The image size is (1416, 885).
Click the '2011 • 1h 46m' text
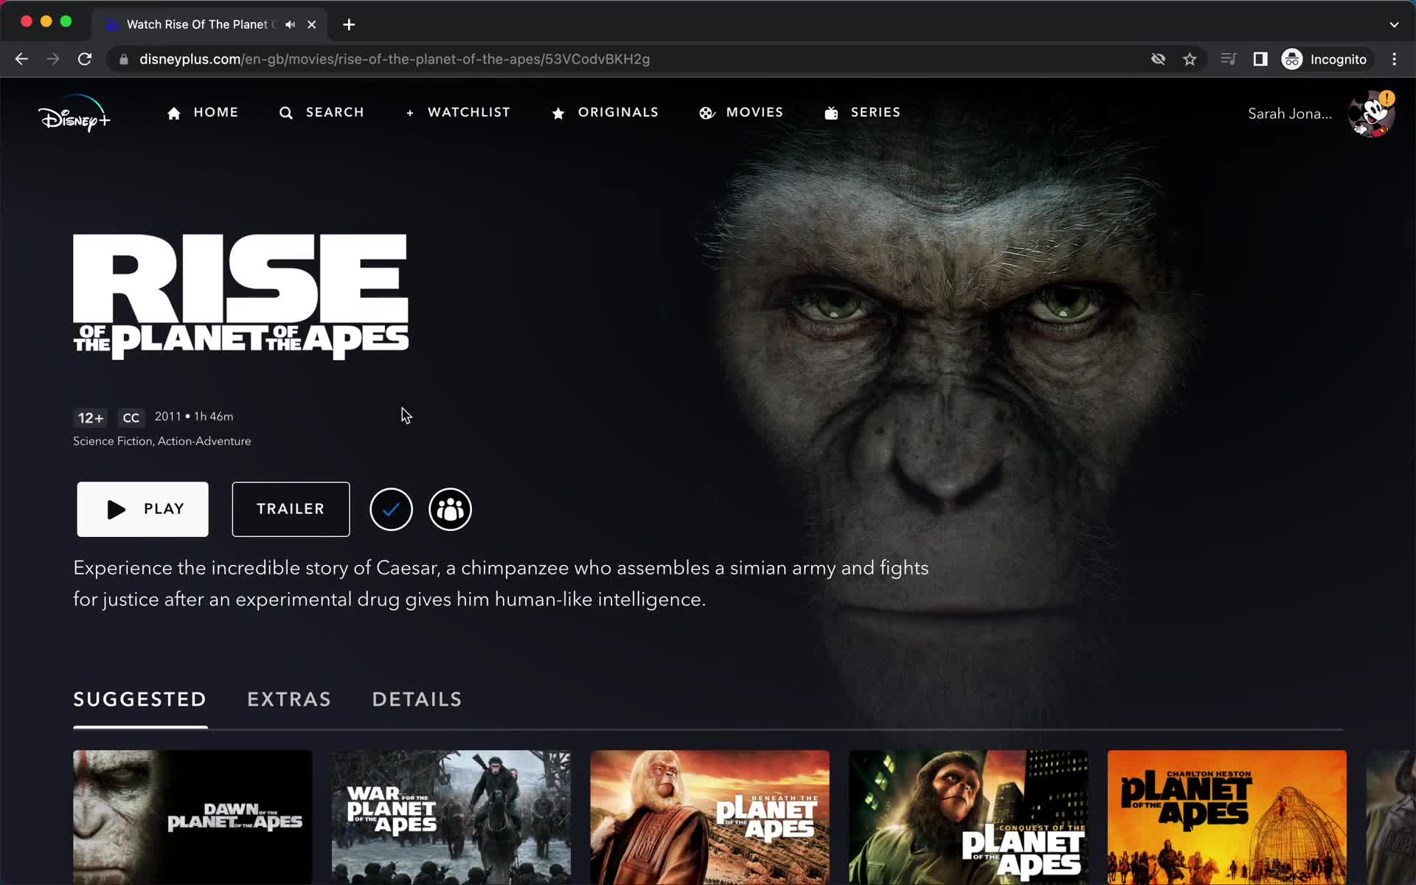click(x=194, y=417)
